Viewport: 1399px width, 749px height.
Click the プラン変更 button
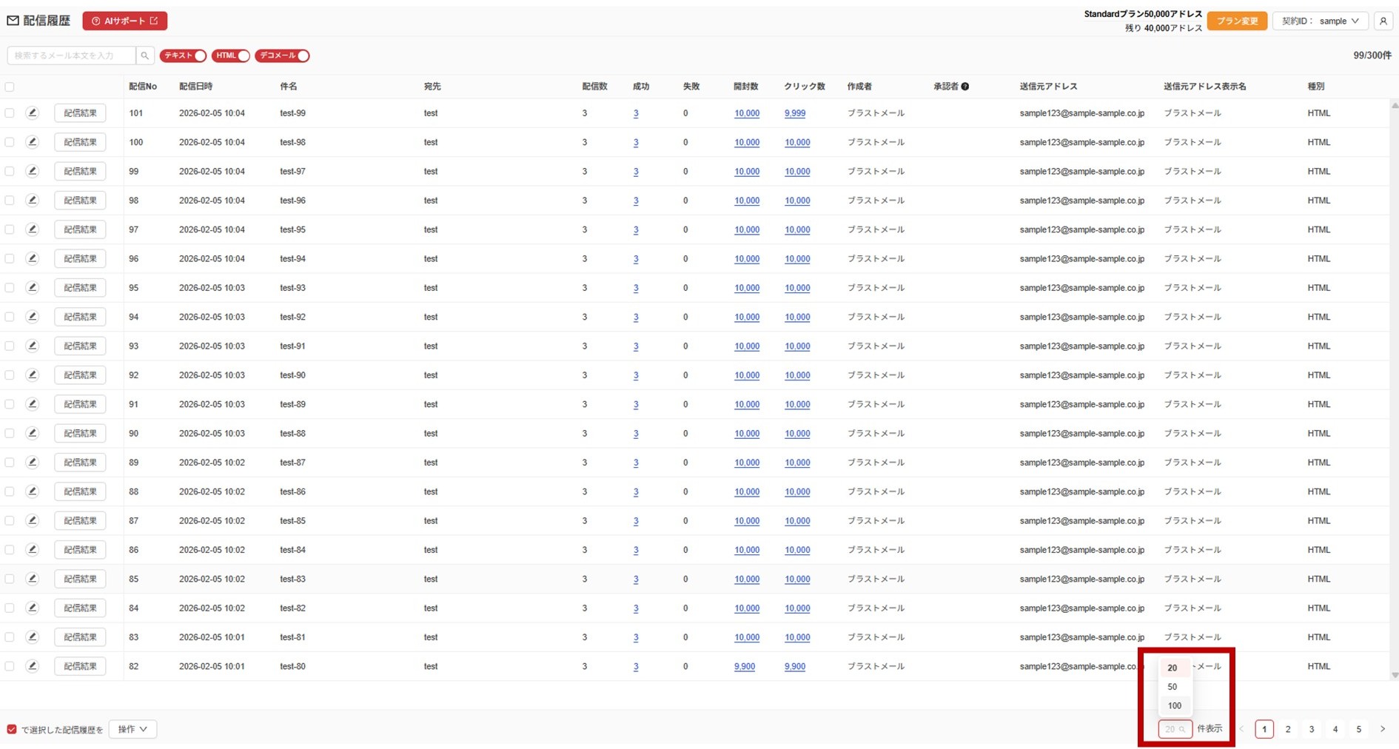click(1237, 21)
